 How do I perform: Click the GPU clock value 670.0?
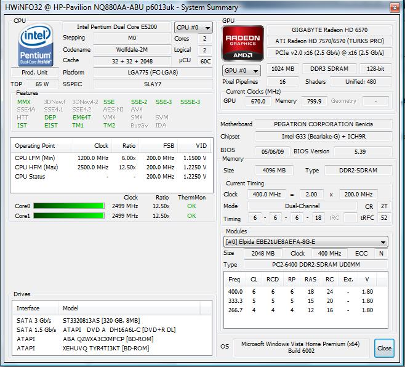[x=258, y=101]
